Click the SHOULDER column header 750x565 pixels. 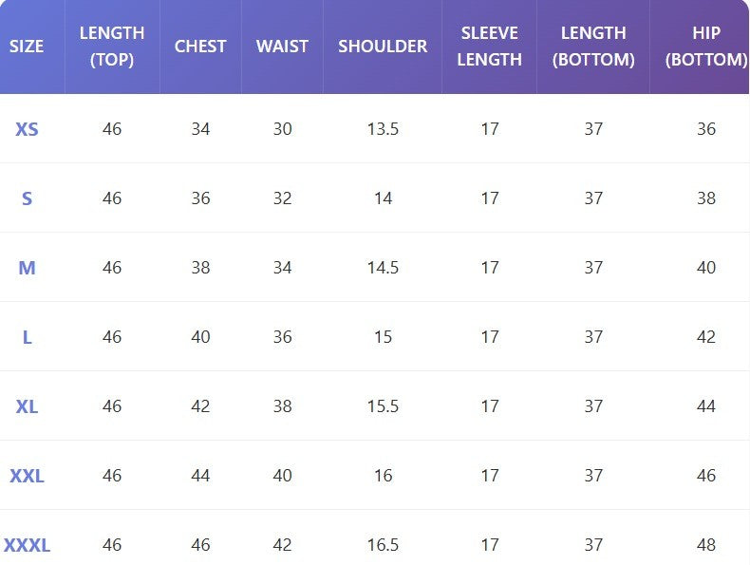coord(383,46)
